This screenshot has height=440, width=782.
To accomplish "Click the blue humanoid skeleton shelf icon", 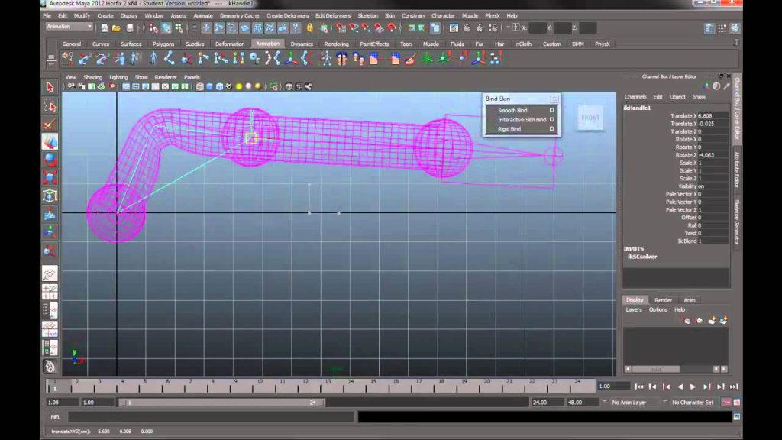I will point(153,59).
